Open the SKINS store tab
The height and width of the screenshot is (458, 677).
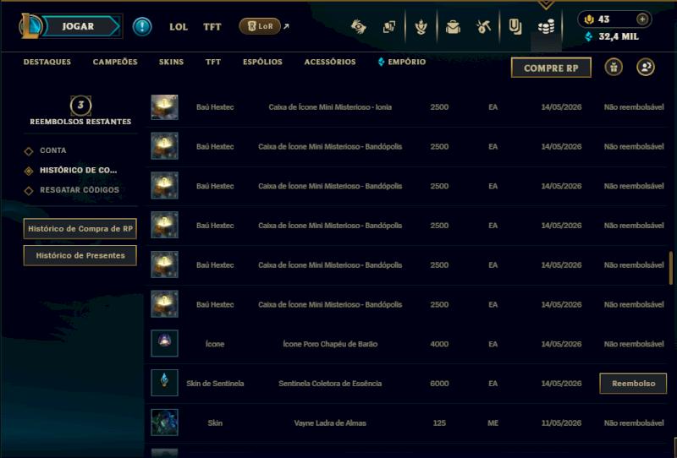tap(171, 62)
